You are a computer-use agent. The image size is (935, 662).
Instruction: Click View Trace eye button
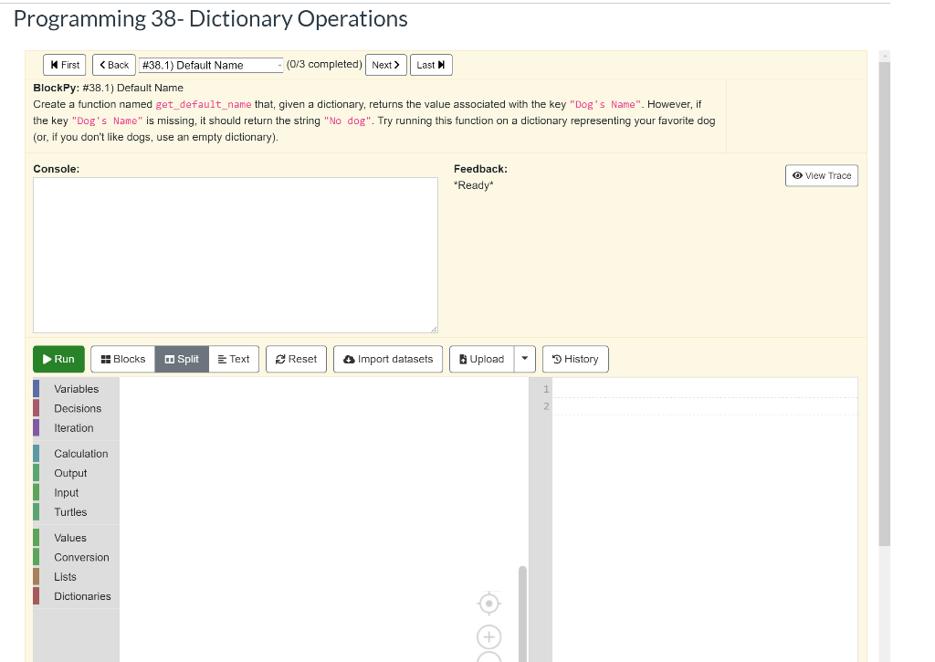pos(822,175)
